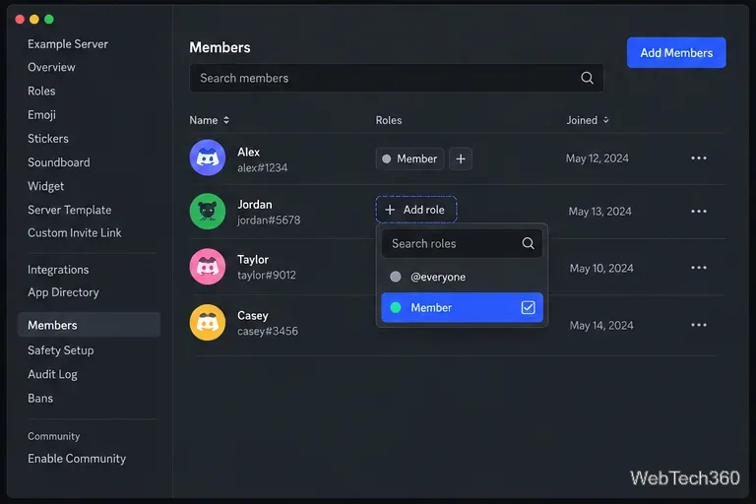The image size is (756, 504).
Task: Toggle the Member role checkbox in the dropdown
Action: 528,308
